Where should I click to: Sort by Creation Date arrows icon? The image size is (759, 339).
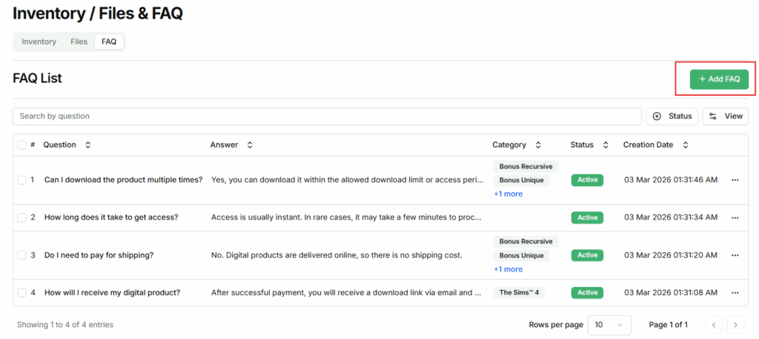click(686, 145)
